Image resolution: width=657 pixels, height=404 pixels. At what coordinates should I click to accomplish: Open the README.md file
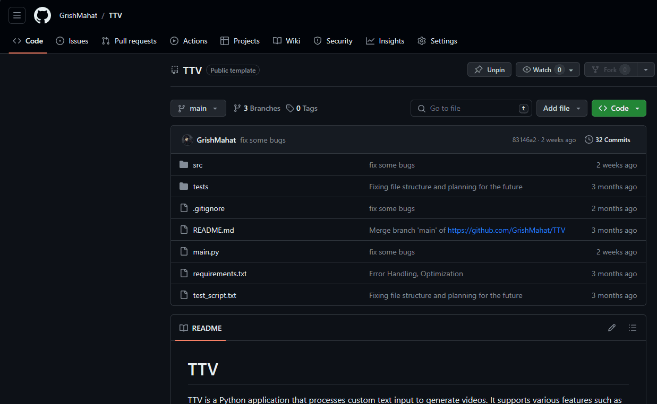[214, 230]
